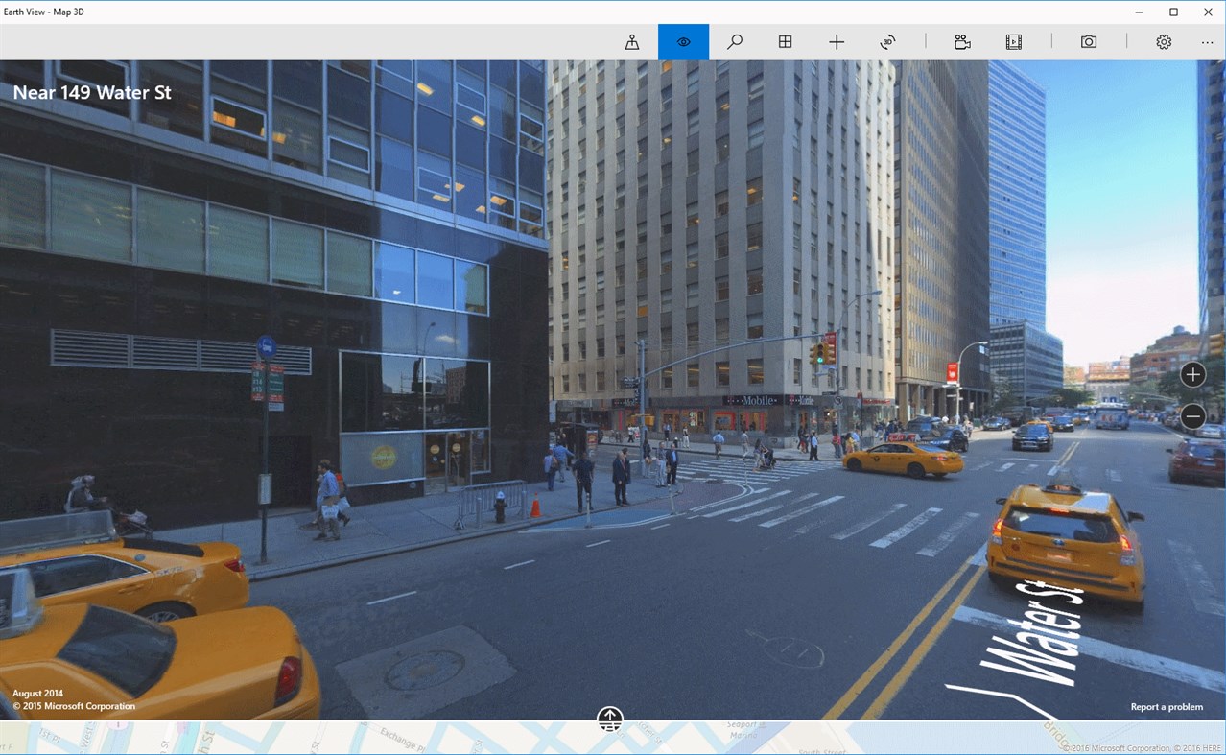The width and height of the screenshot is (1226, 755).
Task: Expand the See More ellipsis menu
Action: click(x=1206, y=41)
